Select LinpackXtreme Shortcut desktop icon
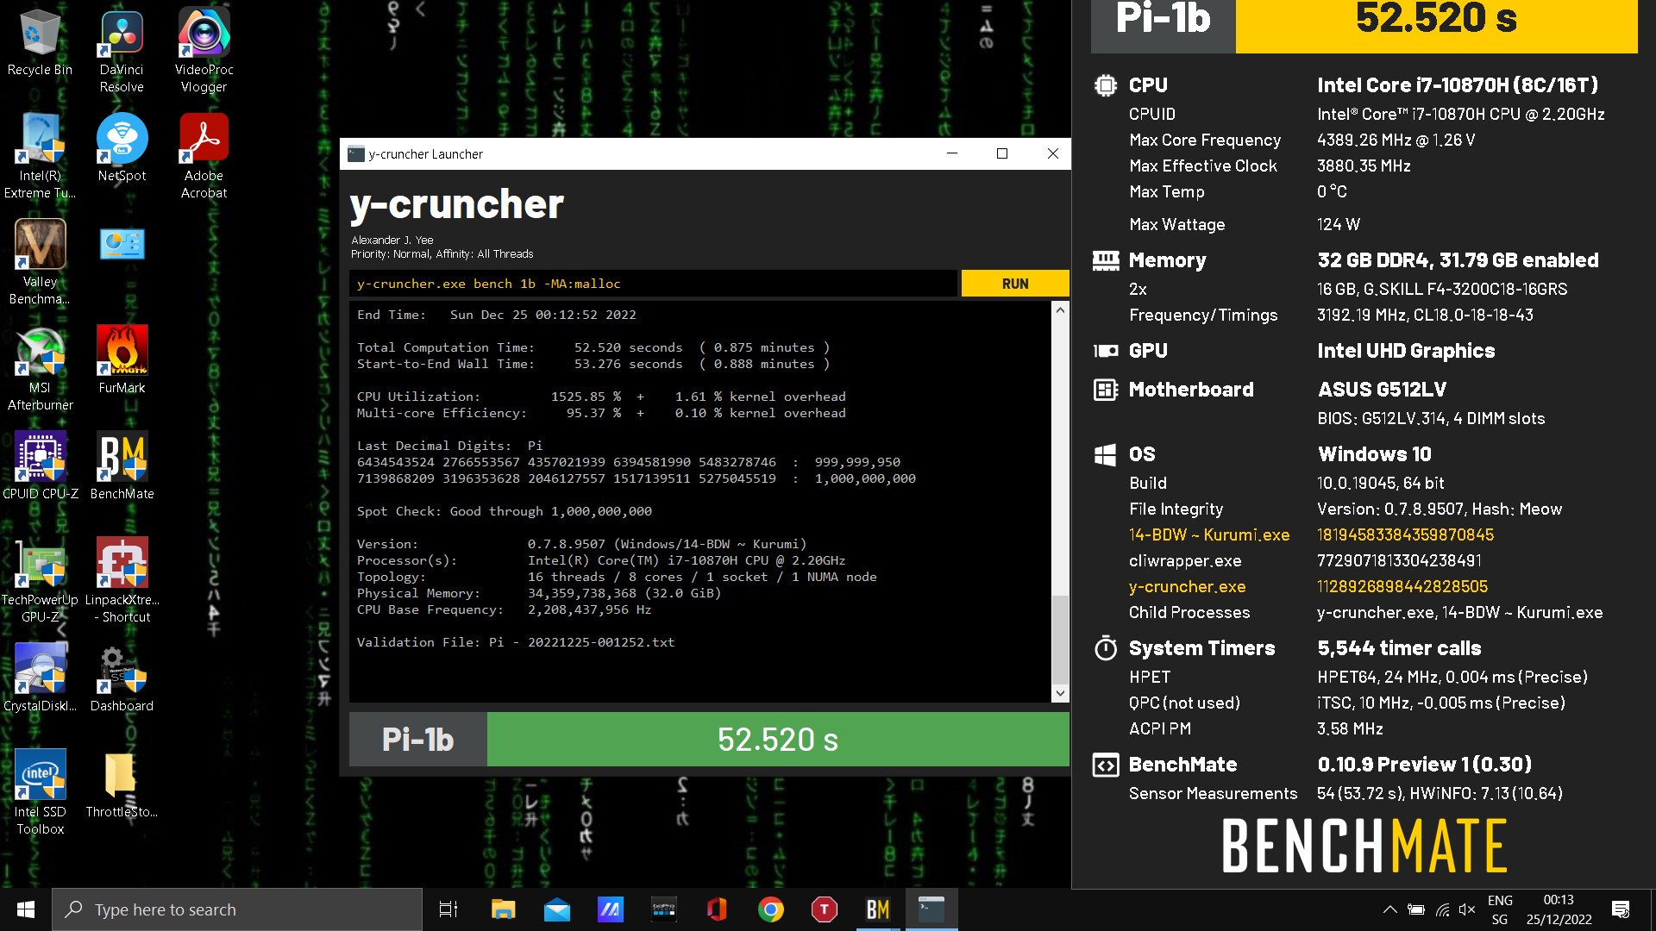The image size is (1656, 931). [x=122, y=581]
